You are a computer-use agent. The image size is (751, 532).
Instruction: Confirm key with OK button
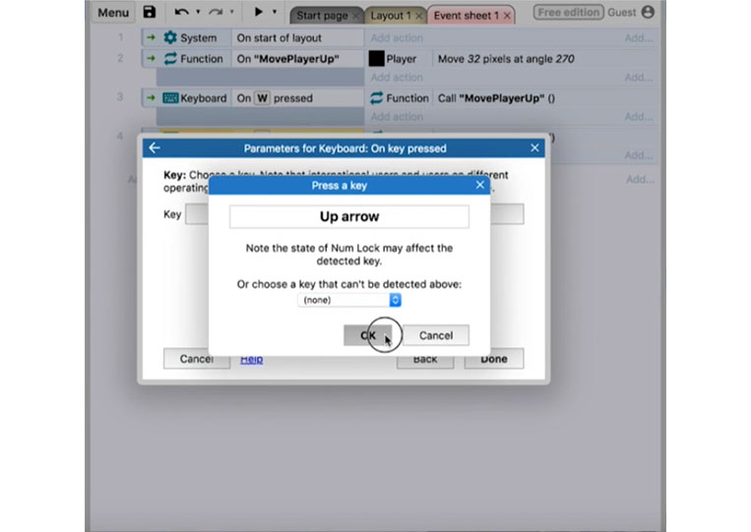[368, 335]
